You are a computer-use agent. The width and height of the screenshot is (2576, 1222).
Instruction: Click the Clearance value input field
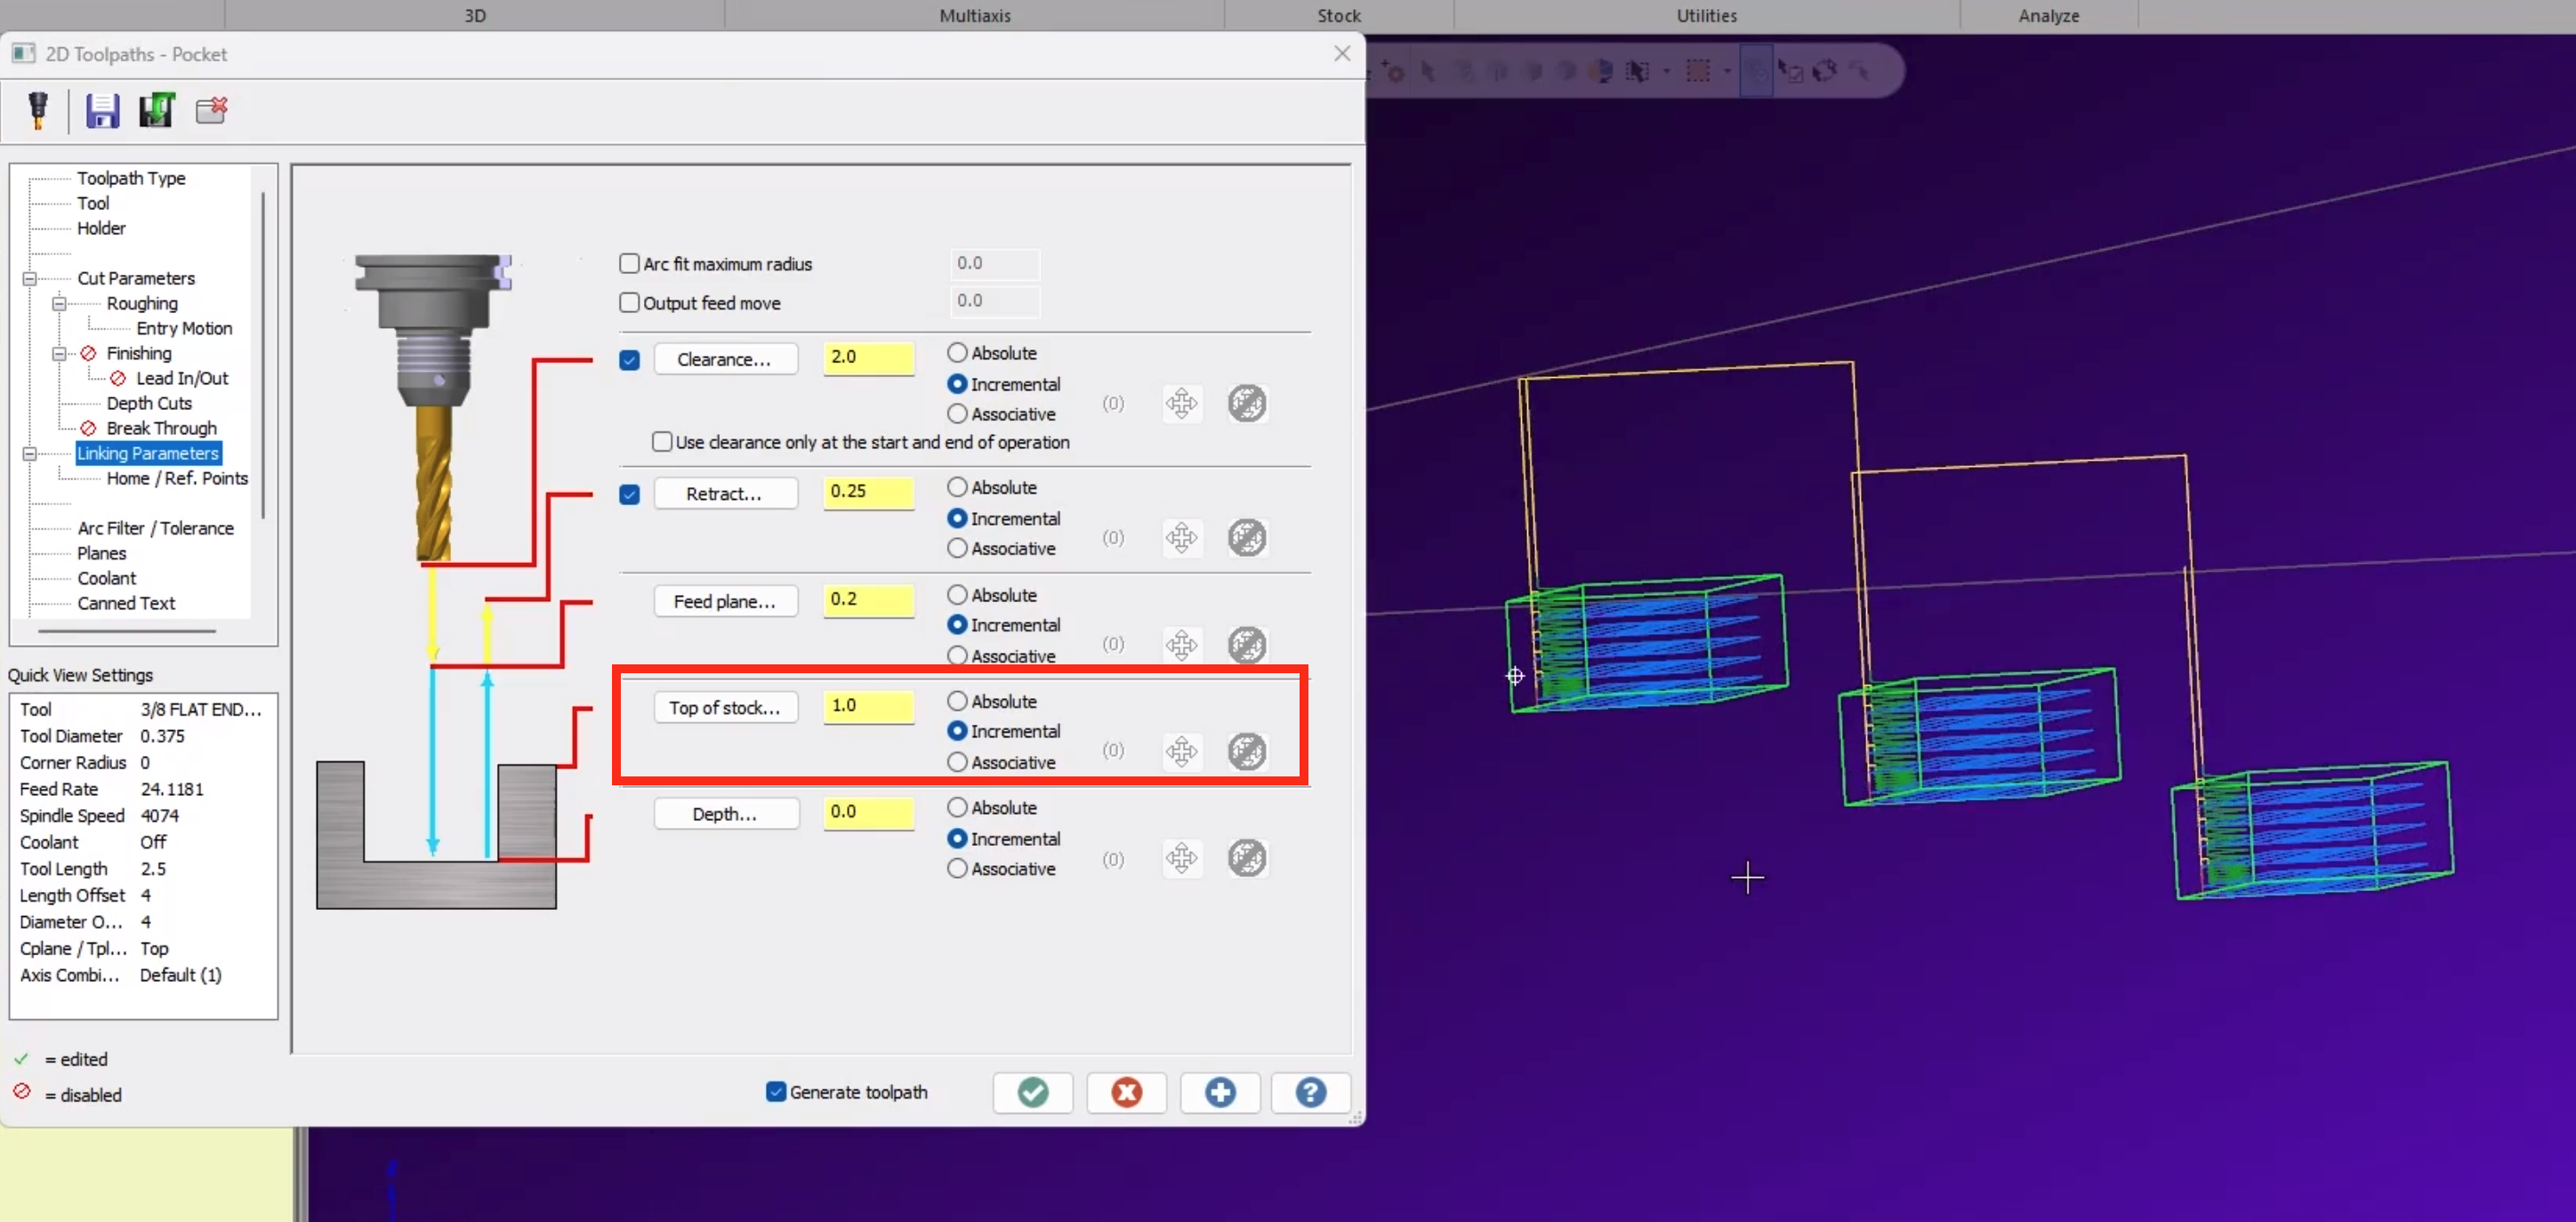point(867,357)
